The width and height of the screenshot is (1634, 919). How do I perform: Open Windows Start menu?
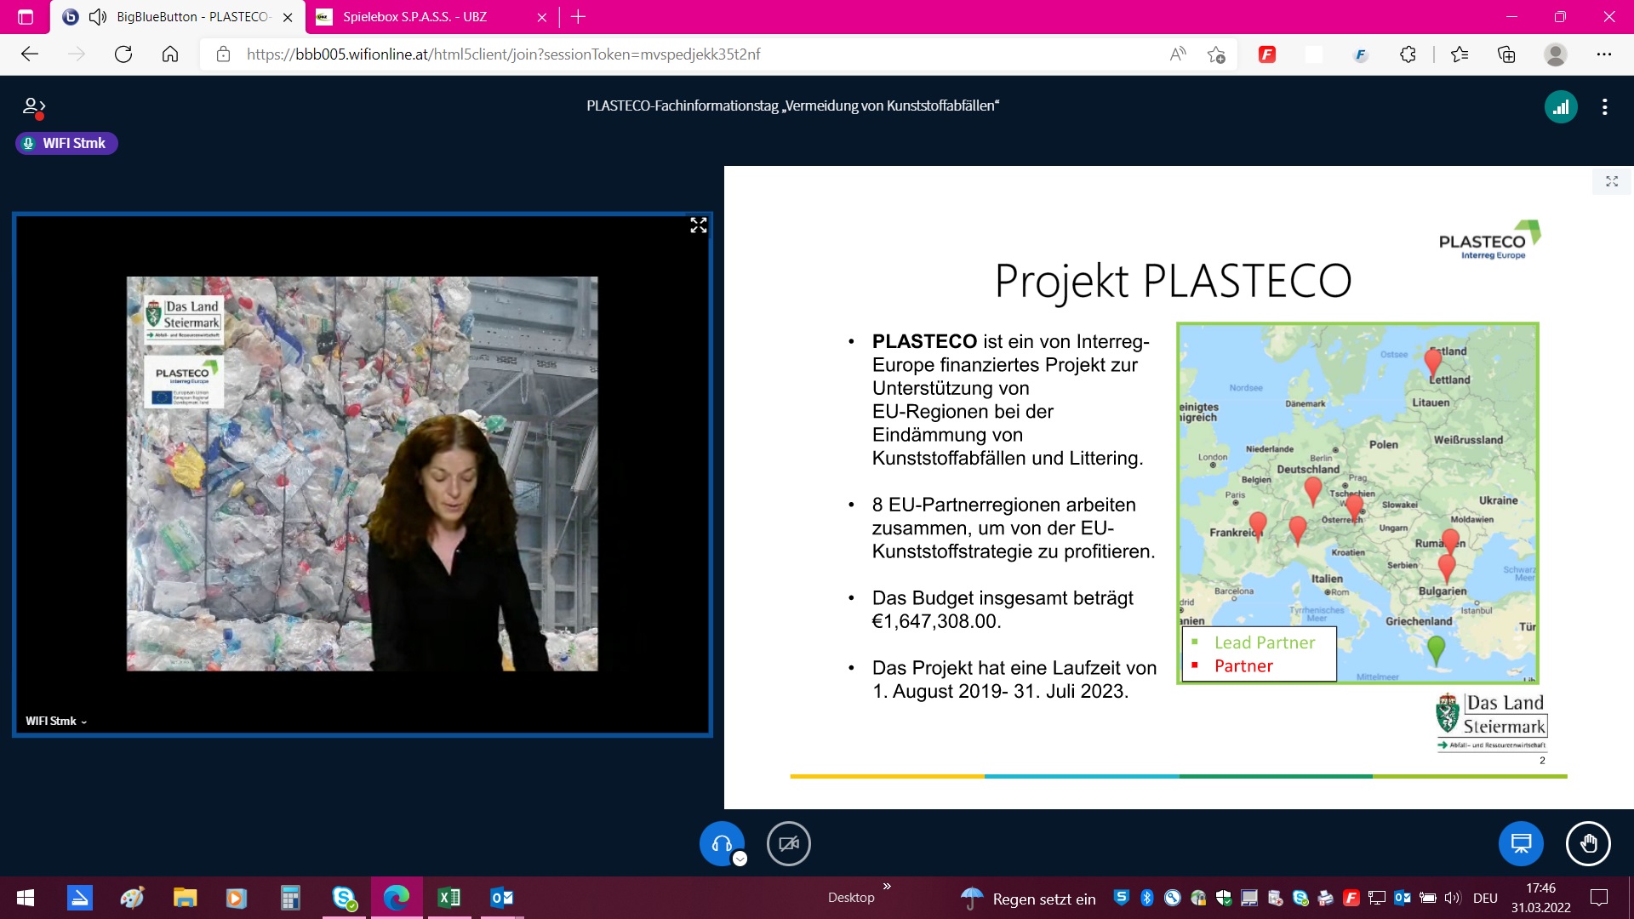click(26, 898)
